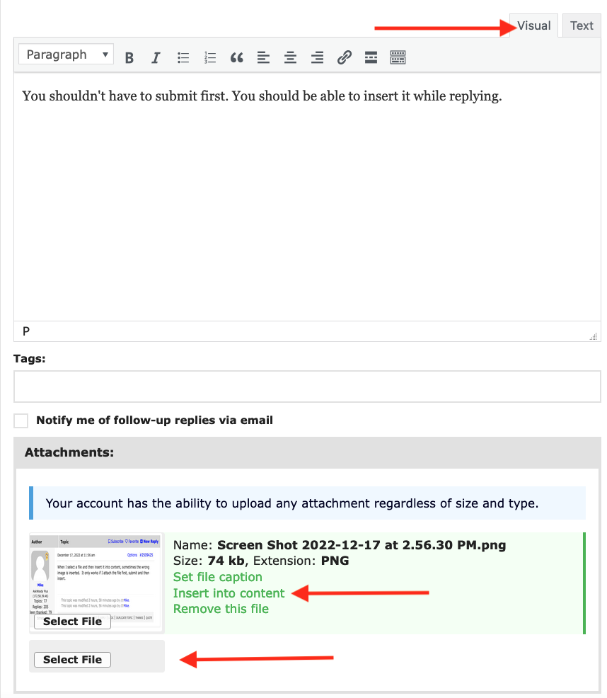Align text to the left
The width and height of the screenshot is (607, 698).
pos(264,58)
